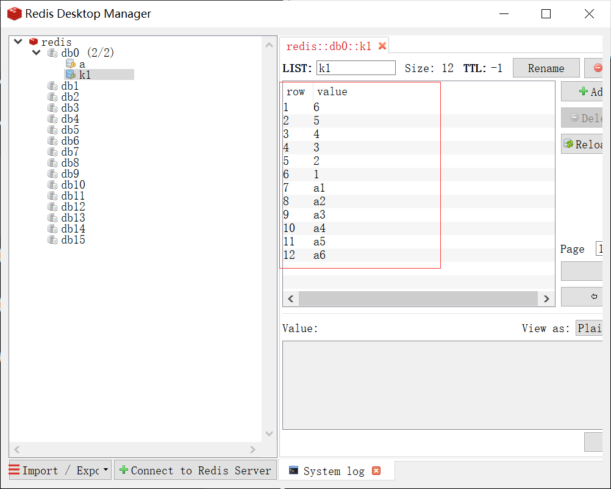Click tree panel scroll up arrow

click(269, 45)
